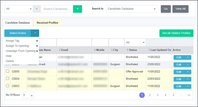Click Gurgaon city in C0053 row
This screenshot has width=198, height=107.
[115, 86]
